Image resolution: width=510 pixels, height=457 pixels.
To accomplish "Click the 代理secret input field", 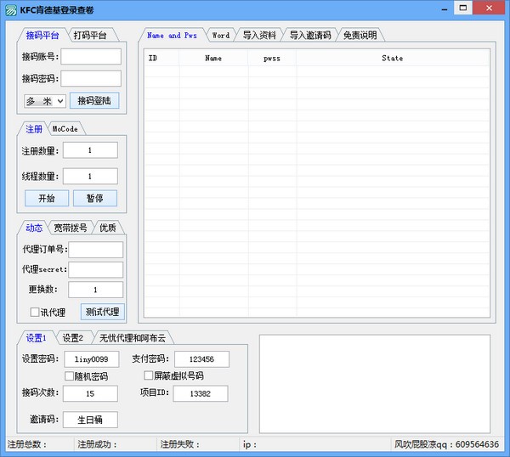I will (95, 269).
